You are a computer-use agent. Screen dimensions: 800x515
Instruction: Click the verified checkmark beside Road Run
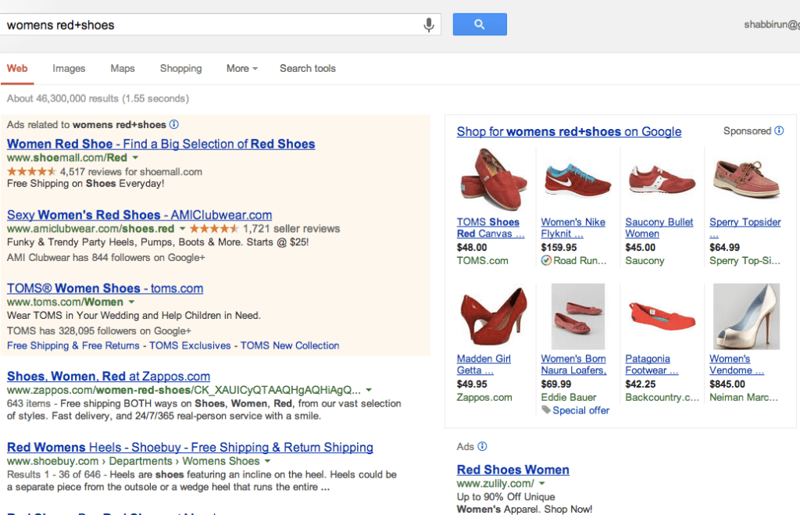click(x=546, y=260)
